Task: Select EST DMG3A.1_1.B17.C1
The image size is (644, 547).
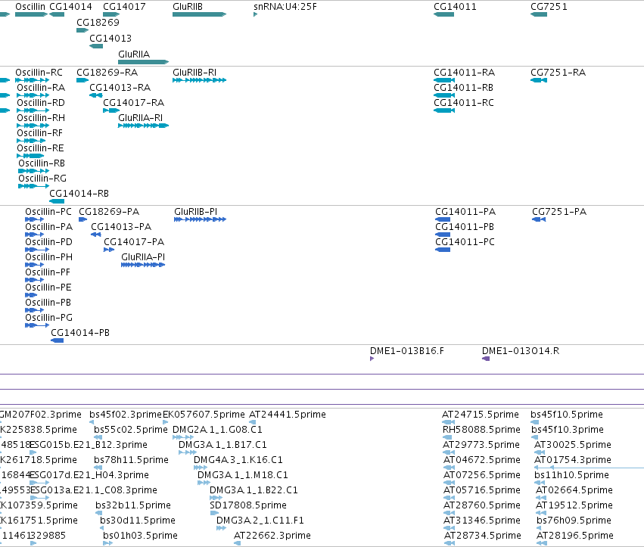Action: (x=222, y=445)
